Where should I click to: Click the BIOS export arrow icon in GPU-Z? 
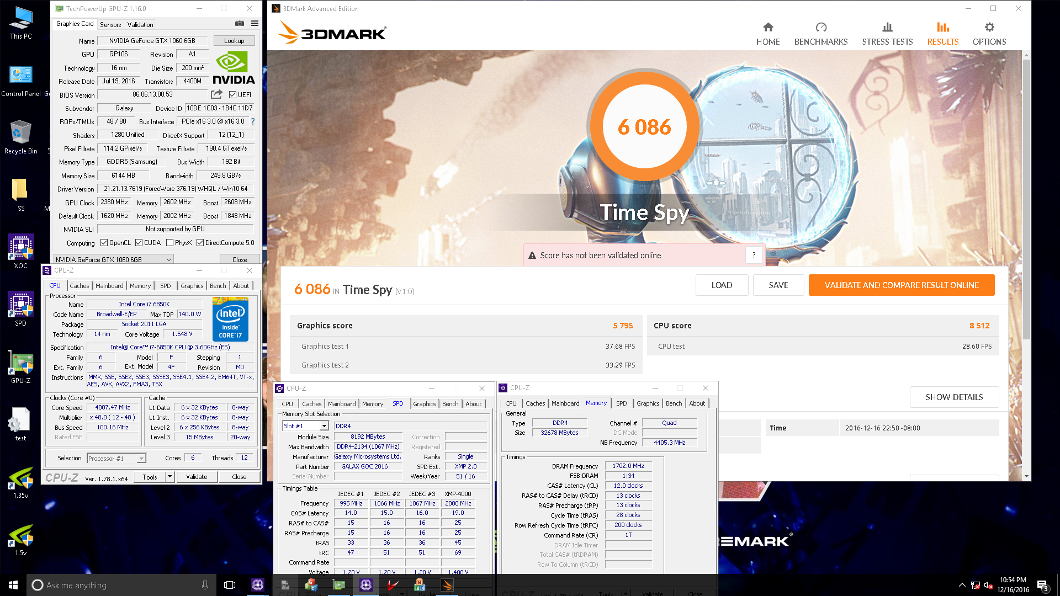click(x=216, y=94)
